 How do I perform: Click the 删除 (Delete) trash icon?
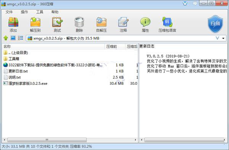[79, 24]
